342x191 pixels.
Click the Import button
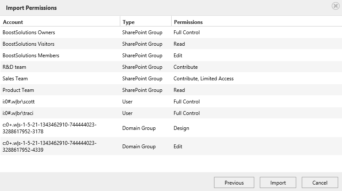(278, 182)
